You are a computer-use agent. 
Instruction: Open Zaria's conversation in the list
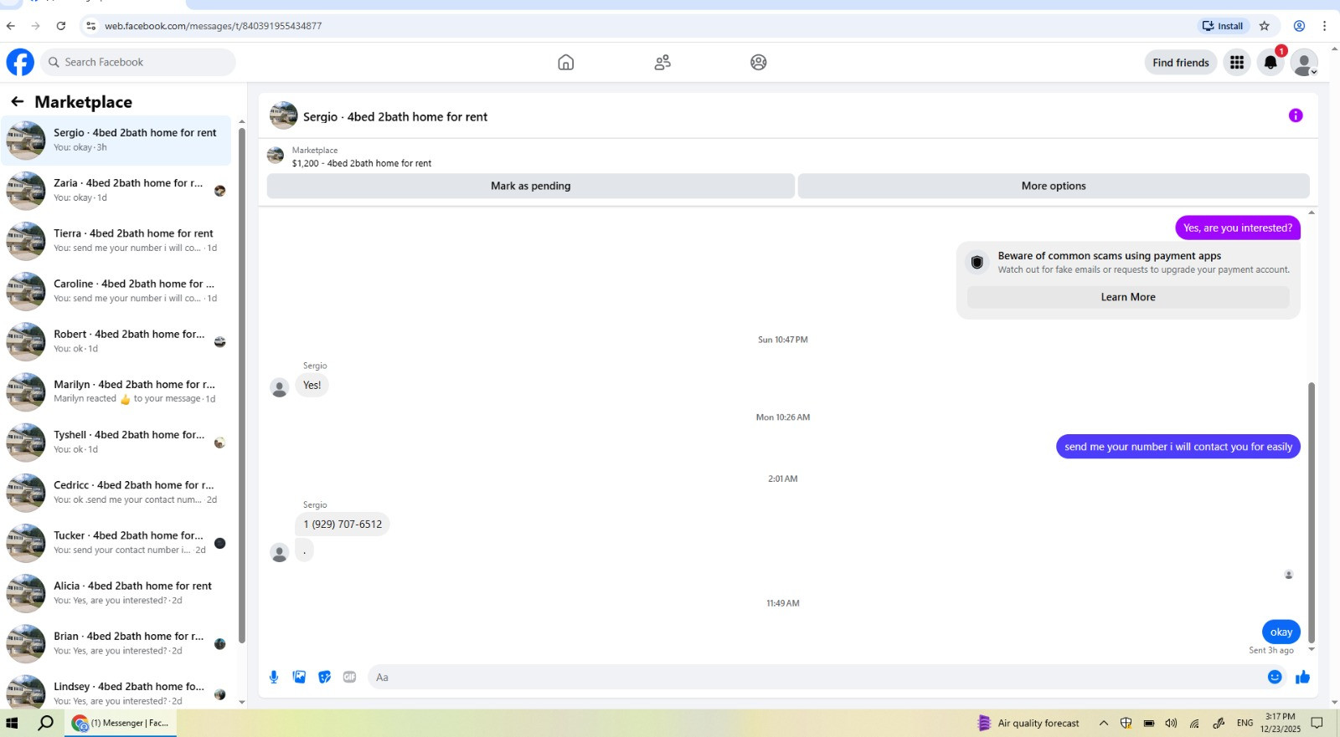coord(116,190)
